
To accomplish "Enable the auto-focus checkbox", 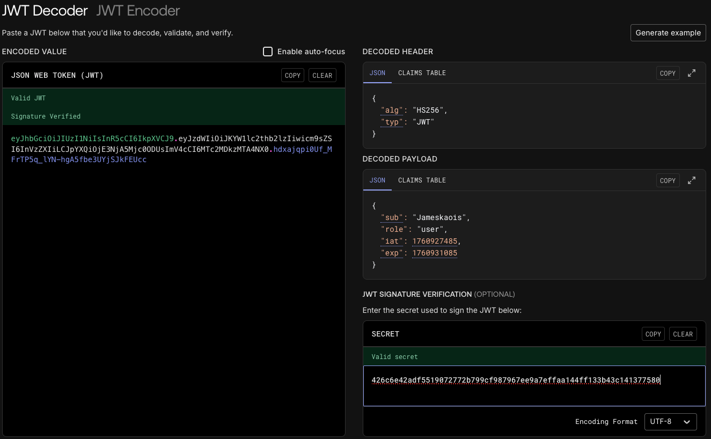I will click(x=268, y=52).
